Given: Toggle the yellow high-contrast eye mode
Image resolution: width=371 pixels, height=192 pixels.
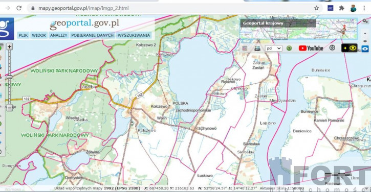Looking at the screenshot, I should coord(353,48).
